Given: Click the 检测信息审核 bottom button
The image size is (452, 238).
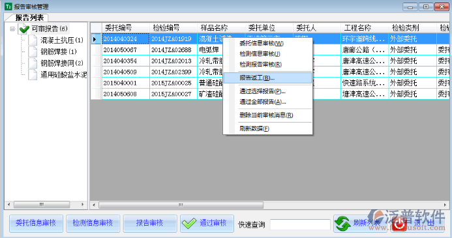Looking at the screenshot, I should [93, 223].
